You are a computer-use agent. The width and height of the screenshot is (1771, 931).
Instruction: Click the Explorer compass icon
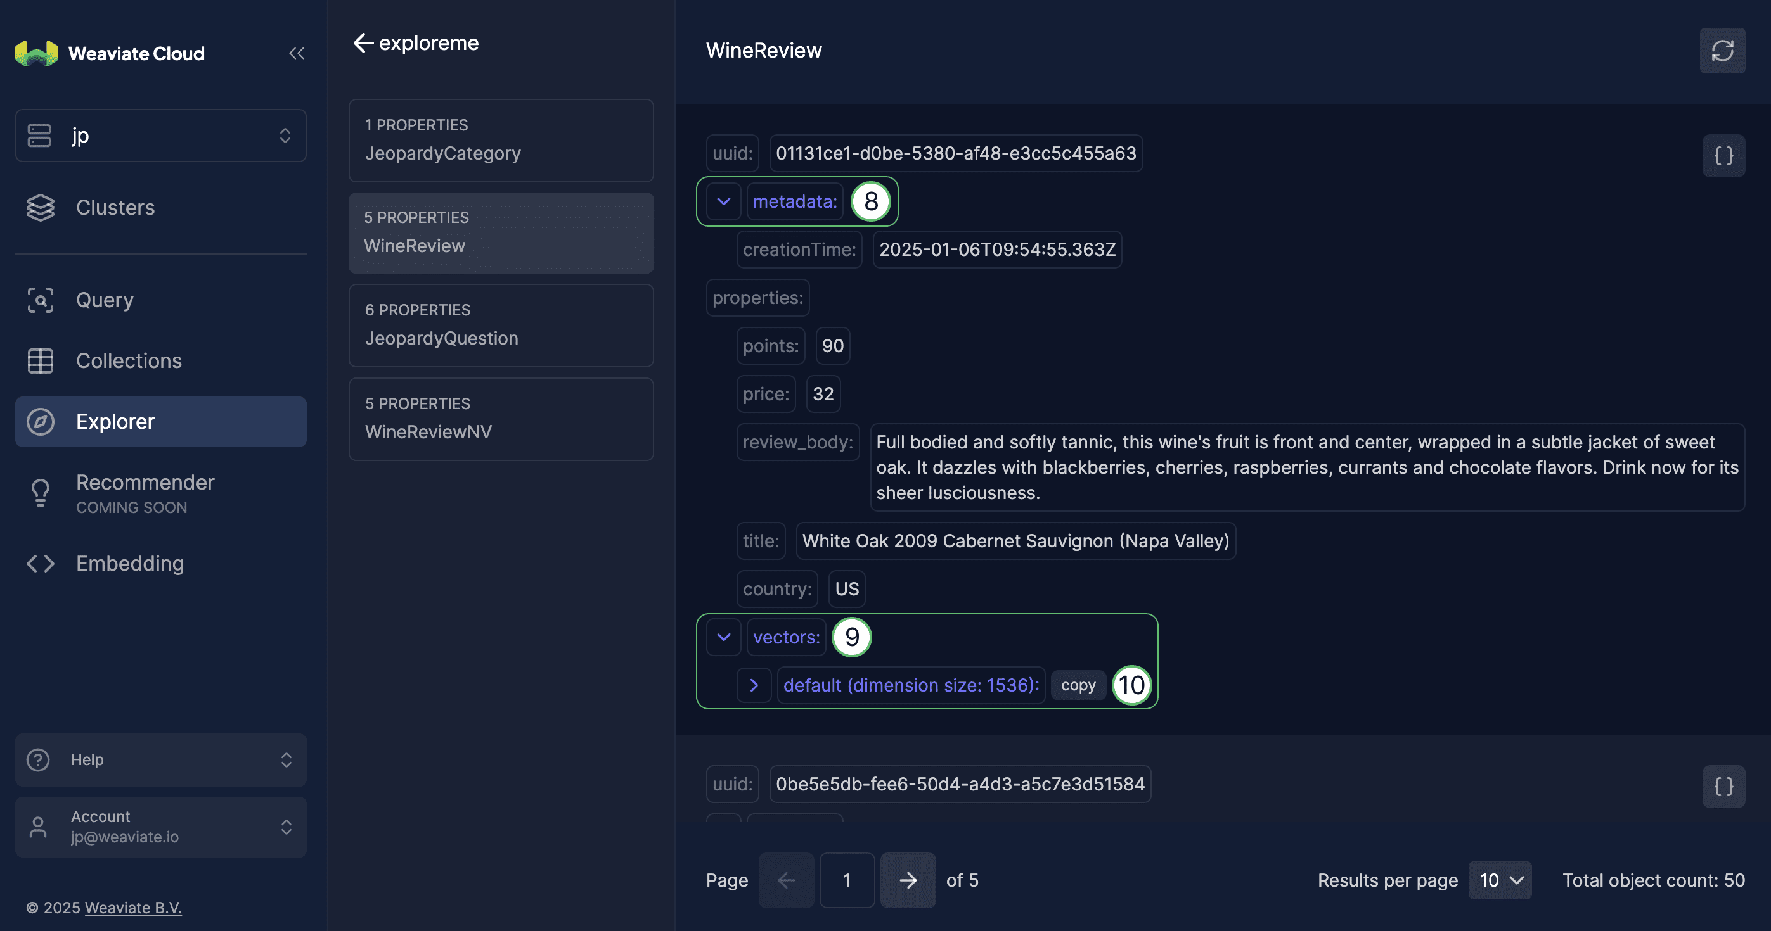41,421
